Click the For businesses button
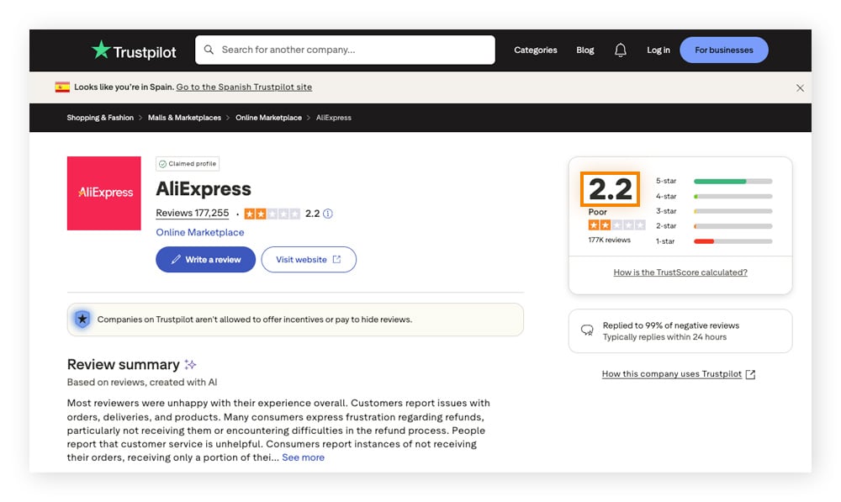 point(724,50)
